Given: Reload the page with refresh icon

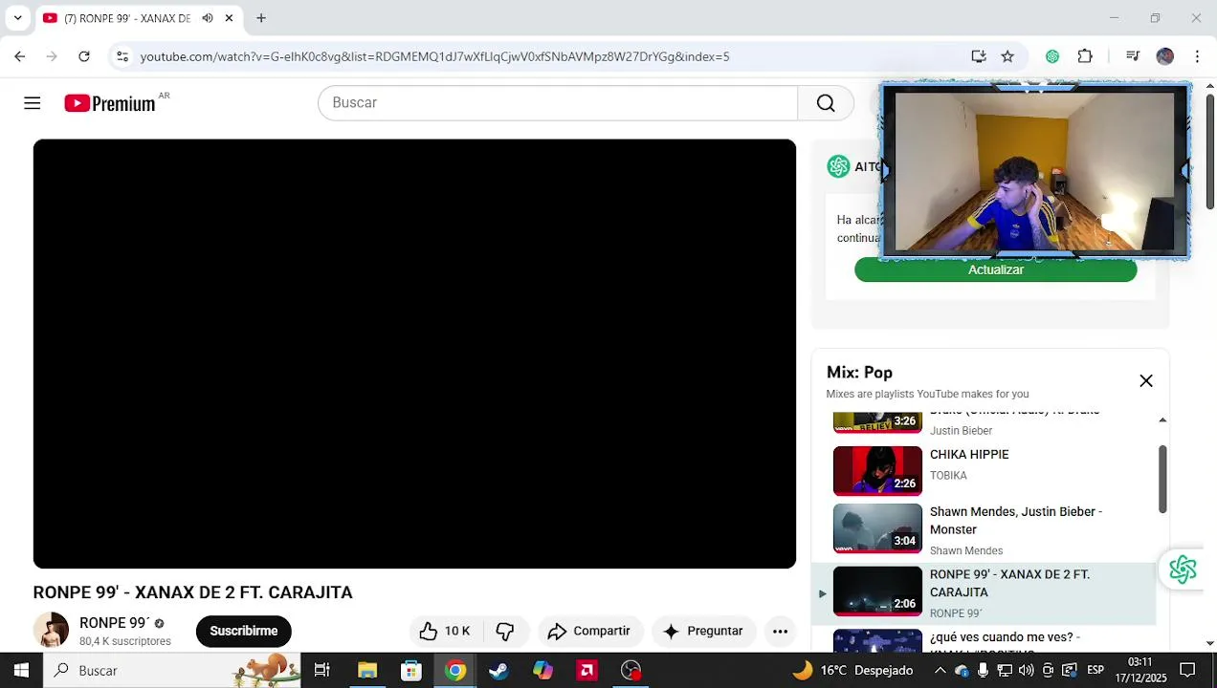Looking at the screenshot, I should coord(84,56).
